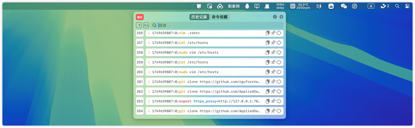415x128 pixels.
Task: Expand the export https_proxy entry
Action: (x=279, y=101)
